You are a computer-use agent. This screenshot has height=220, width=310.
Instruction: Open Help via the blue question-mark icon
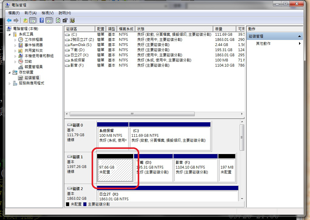(42, 20)
